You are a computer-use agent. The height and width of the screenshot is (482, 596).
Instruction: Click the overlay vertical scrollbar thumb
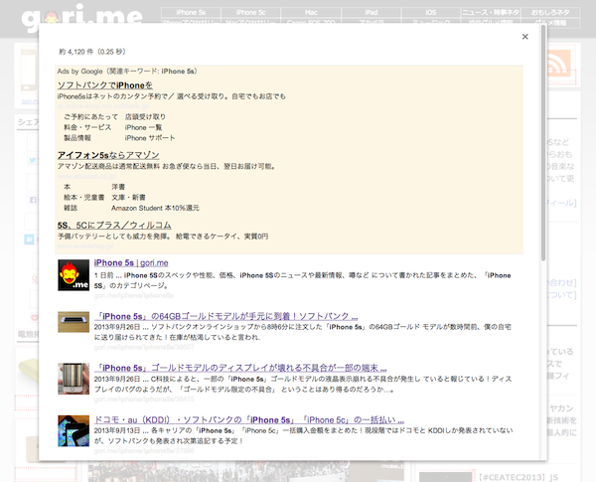(x=543, y=143)
